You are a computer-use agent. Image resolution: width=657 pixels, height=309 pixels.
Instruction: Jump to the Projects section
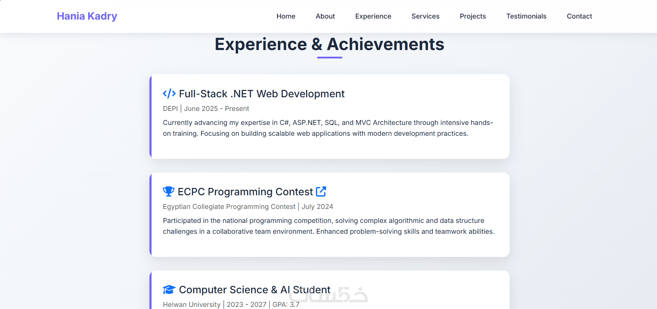pyautogui.click(x=472, y=16)
